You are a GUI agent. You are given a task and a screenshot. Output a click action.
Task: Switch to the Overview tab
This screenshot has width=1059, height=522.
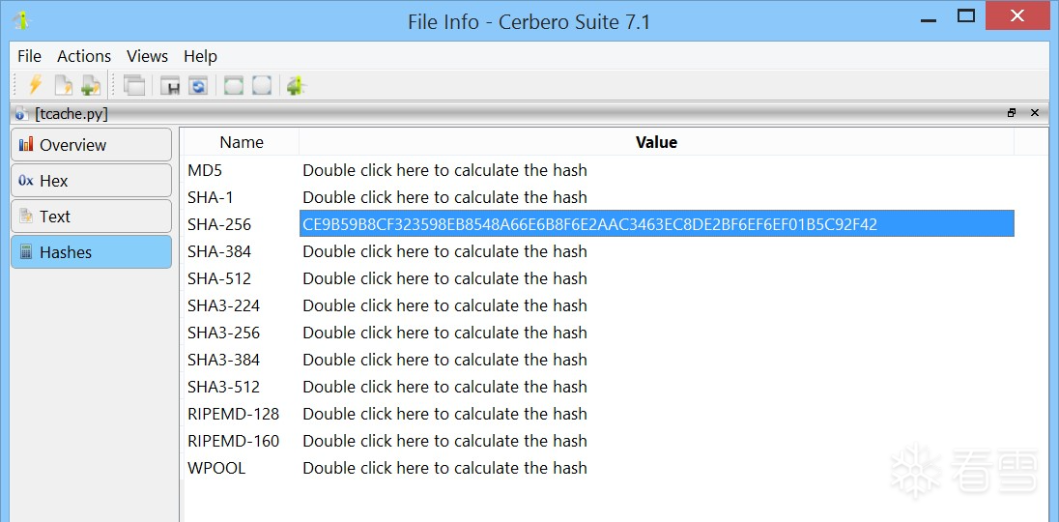(x=91, y=145)
